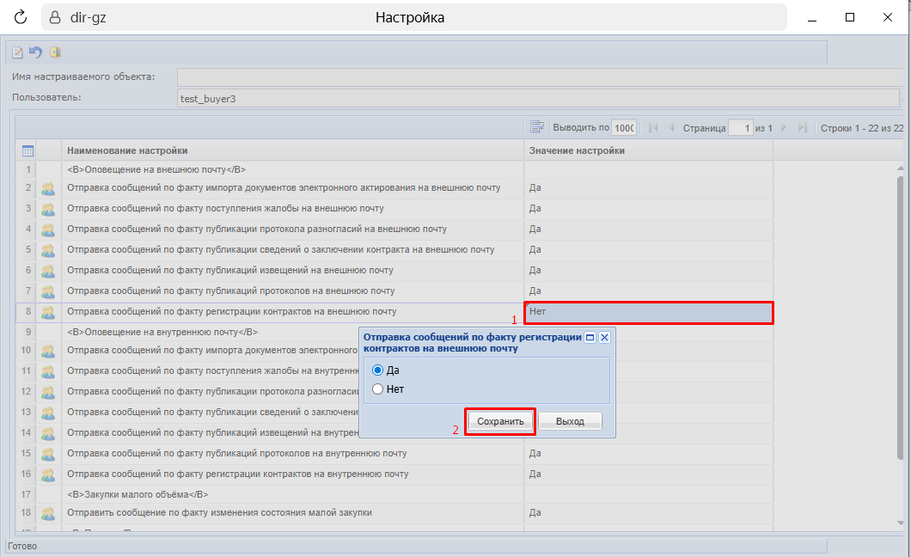
Task: Close the popup dialog with X
Action: click(x=604, y=338)
